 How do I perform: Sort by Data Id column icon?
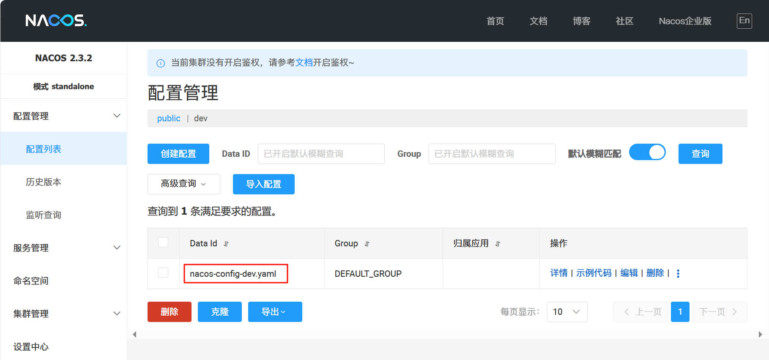pos(226,244)
